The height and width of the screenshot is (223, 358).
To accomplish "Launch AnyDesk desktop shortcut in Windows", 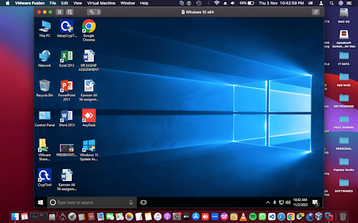I will tap(89, 118).
